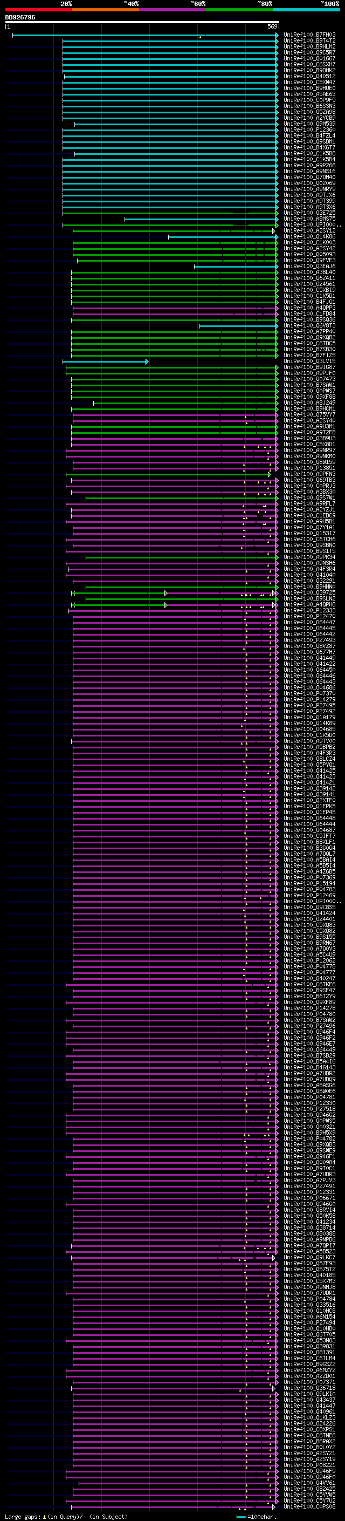Select the UniRef100_P27494 hit label
The image size is (345, 1521).
(309, 1322)
